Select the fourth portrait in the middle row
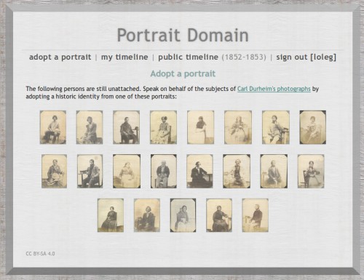This screenshot has width=364, height=280. (164, 171)
